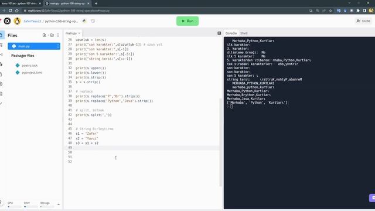Viewport: 375px width, 211px height.
Task: Open the ZaferYavuz2 profile link
Action: [32, 21]
